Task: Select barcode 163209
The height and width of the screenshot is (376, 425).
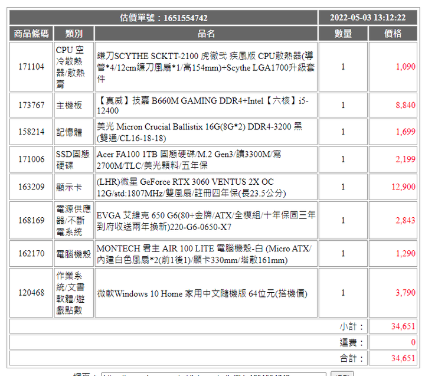Action: pyautogui.click(x=31, y=187)
